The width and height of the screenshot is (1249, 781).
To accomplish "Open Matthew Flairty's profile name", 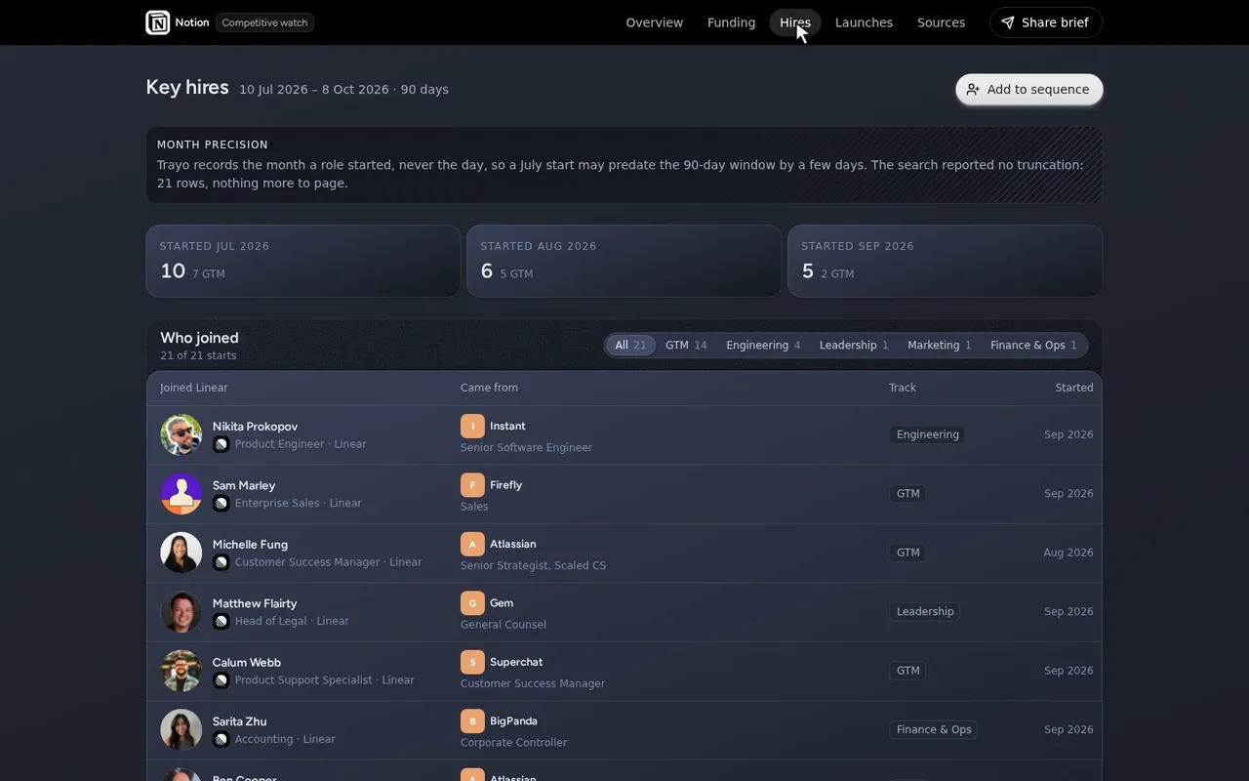I will coord(255,603).
